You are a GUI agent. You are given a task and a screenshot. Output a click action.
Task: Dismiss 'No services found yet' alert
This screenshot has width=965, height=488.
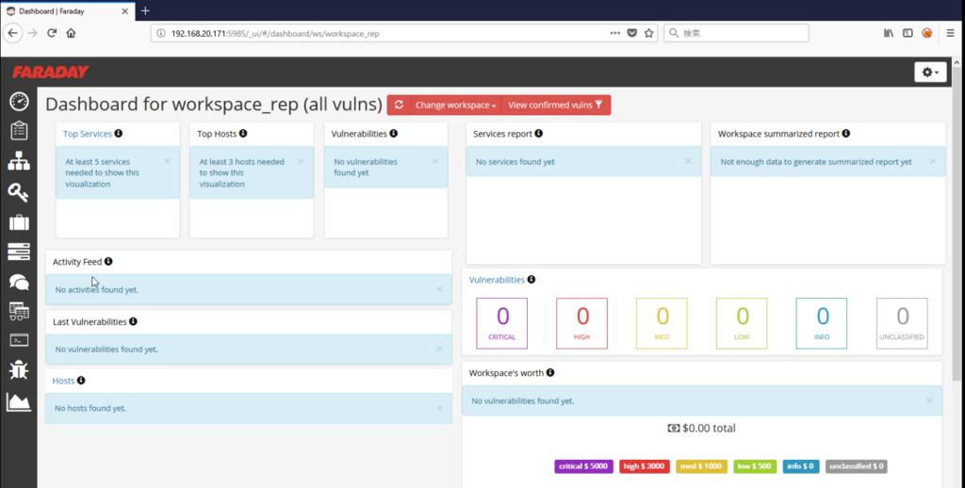[x=688, y=161]
